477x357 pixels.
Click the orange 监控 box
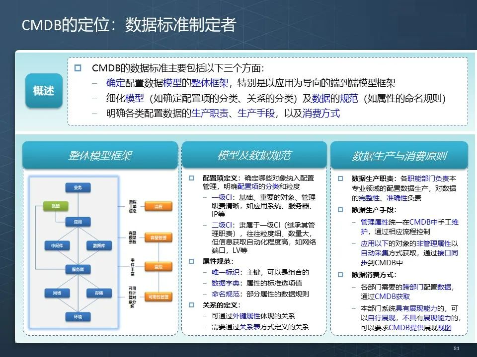pyautogui.click(x=158, y=267)
